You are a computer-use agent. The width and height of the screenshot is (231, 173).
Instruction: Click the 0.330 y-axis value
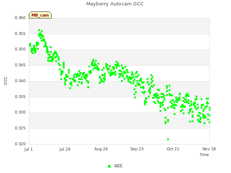tap(20, 112)
